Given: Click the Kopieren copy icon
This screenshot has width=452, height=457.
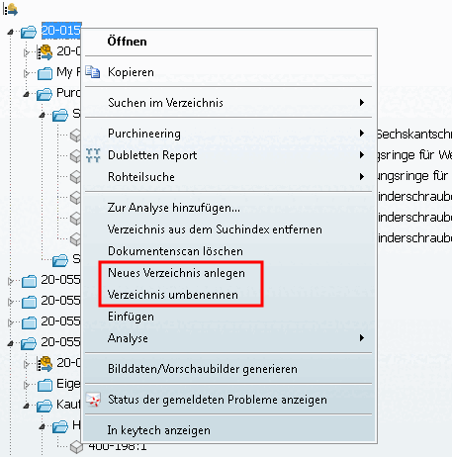Looking at the screenshot, I should click(x=93, y=71).
